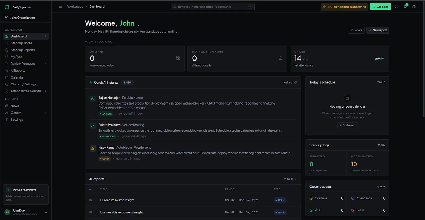Image resolution: width=425 pixels, height=220 pixels.
Task: Click the On Leave calendar-off icon
Action: [178, 58]
